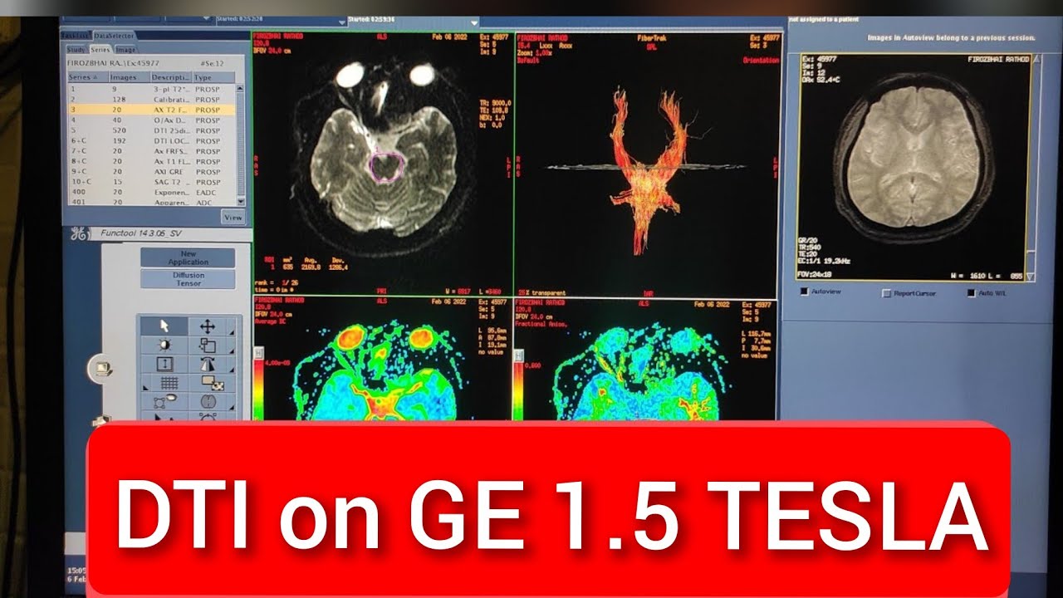Open the first Started session dropdown arrow

pos(343,22)
